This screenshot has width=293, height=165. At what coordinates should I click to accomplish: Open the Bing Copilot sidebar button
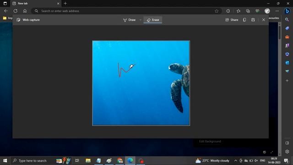[x=287, y=11]
